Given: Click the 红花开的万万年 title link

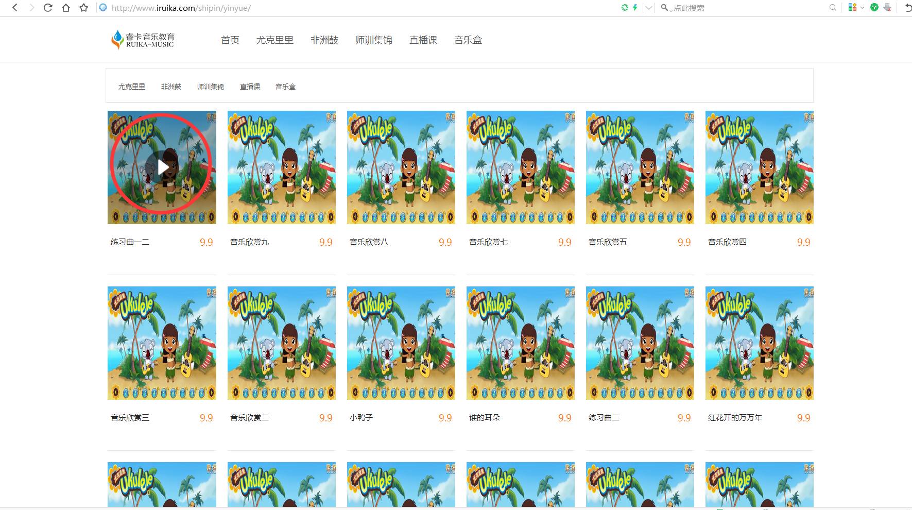Looking at the screenshot, I should click(735, 418).
